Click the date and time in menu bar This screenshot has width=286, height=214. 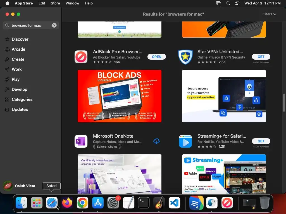pos(262,3)
